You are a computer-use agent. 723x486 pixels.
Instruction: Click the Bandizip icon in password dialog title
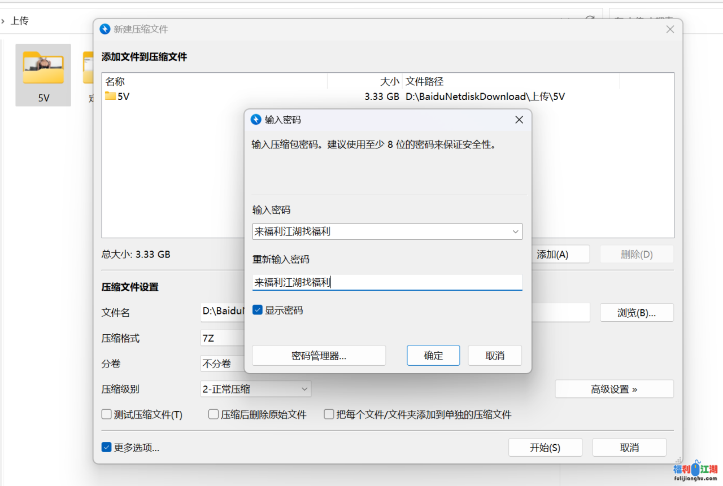(x=256, y=120)
